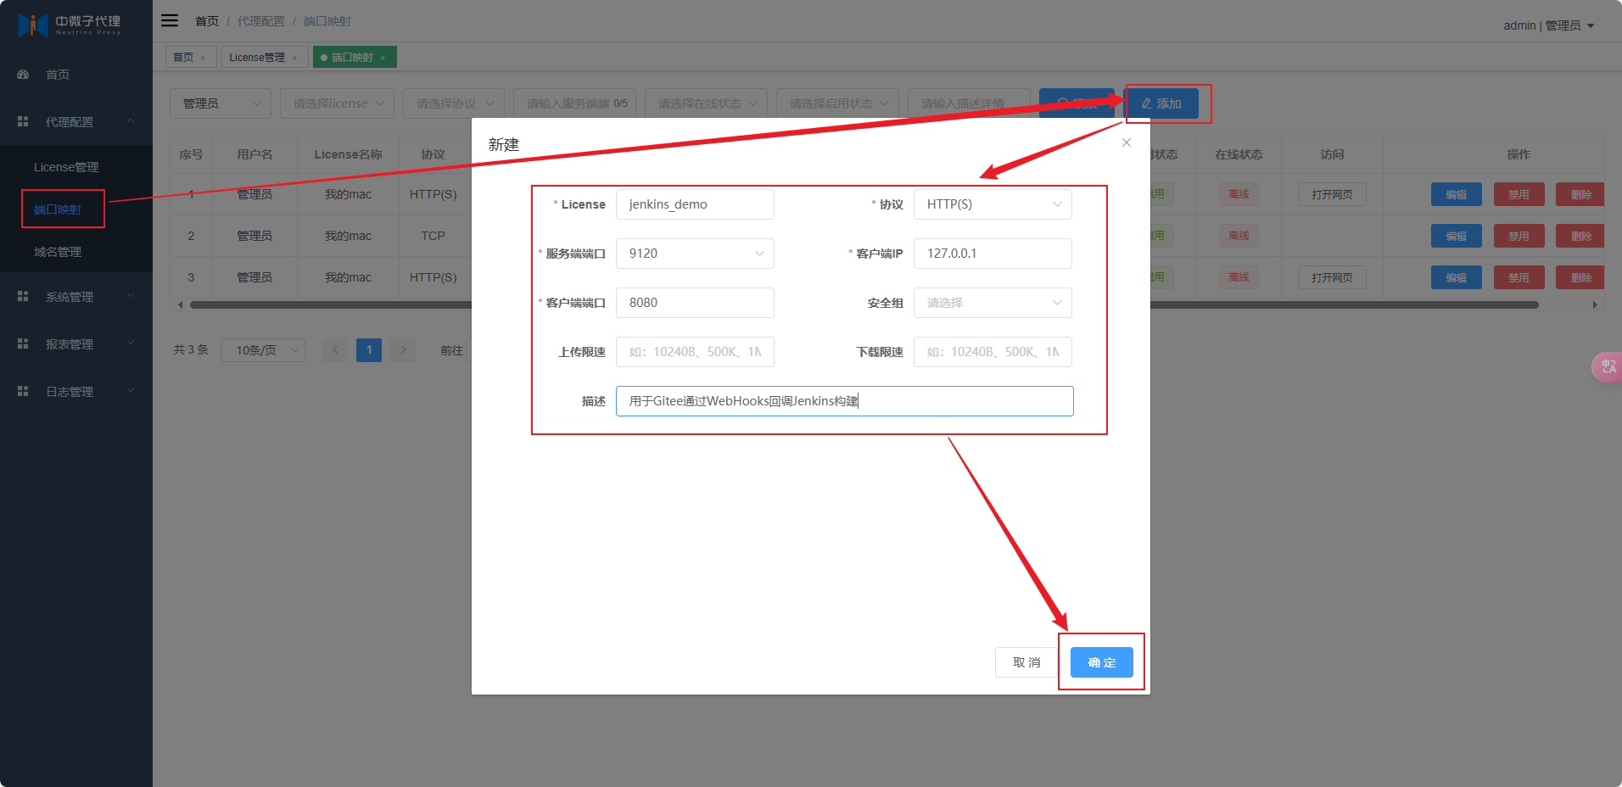1622x787 pixels.
Task: Click the License名称 column header
Action: pyautogui.click(x=348, y=154)
